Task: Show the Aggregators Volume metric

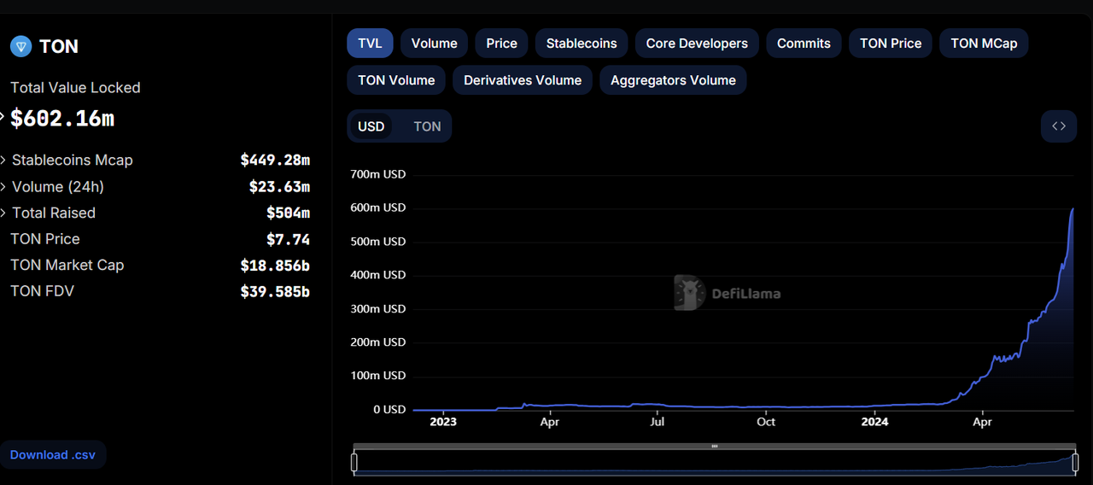Action: 673,80
